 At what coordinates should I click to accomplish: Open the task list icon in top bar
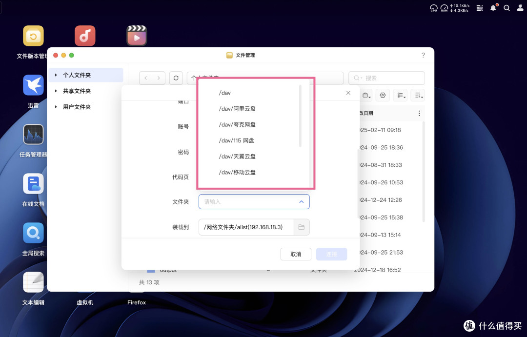(480, 8)
